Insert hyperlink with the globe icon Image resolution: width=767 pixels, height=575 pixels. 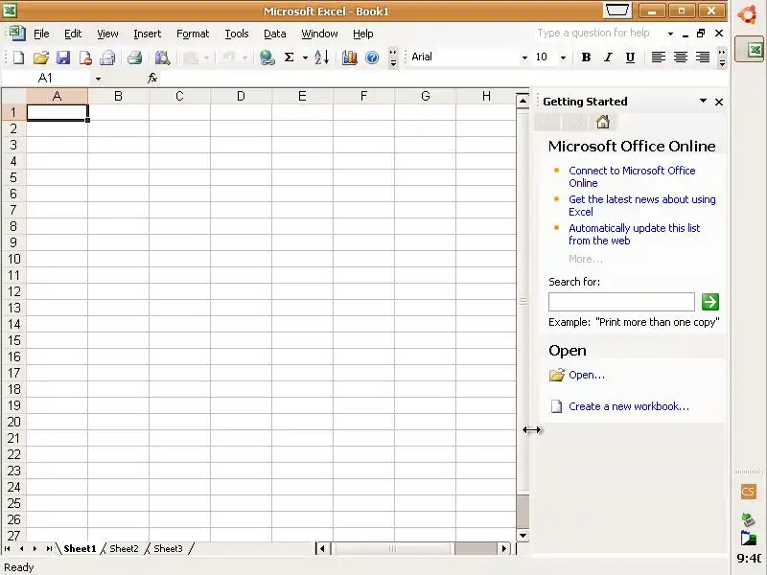click(267, 57)
